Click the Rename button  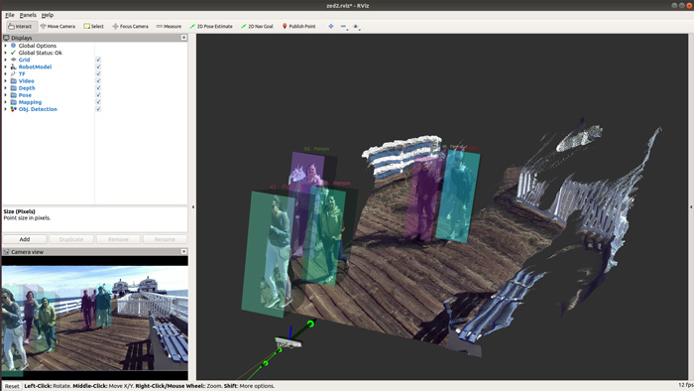tap(165, 239)
